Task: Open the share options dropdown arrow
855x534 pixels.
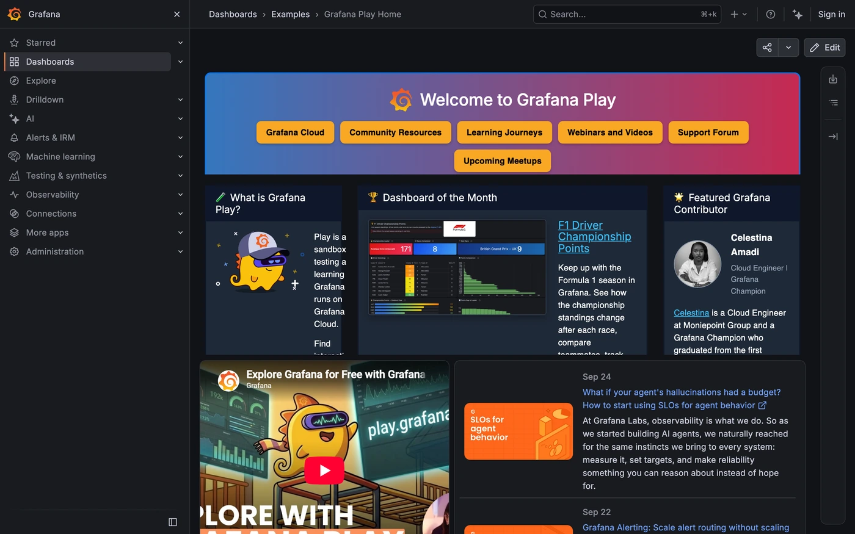Action: tap(788, 48)
